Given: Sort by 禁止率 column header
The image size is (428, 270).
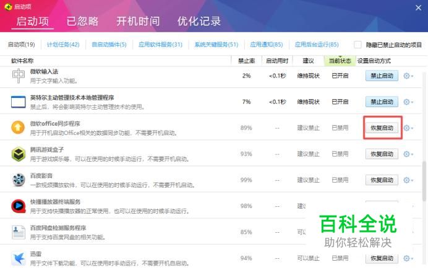Looking at the screenshot, I should click(247, 61).
